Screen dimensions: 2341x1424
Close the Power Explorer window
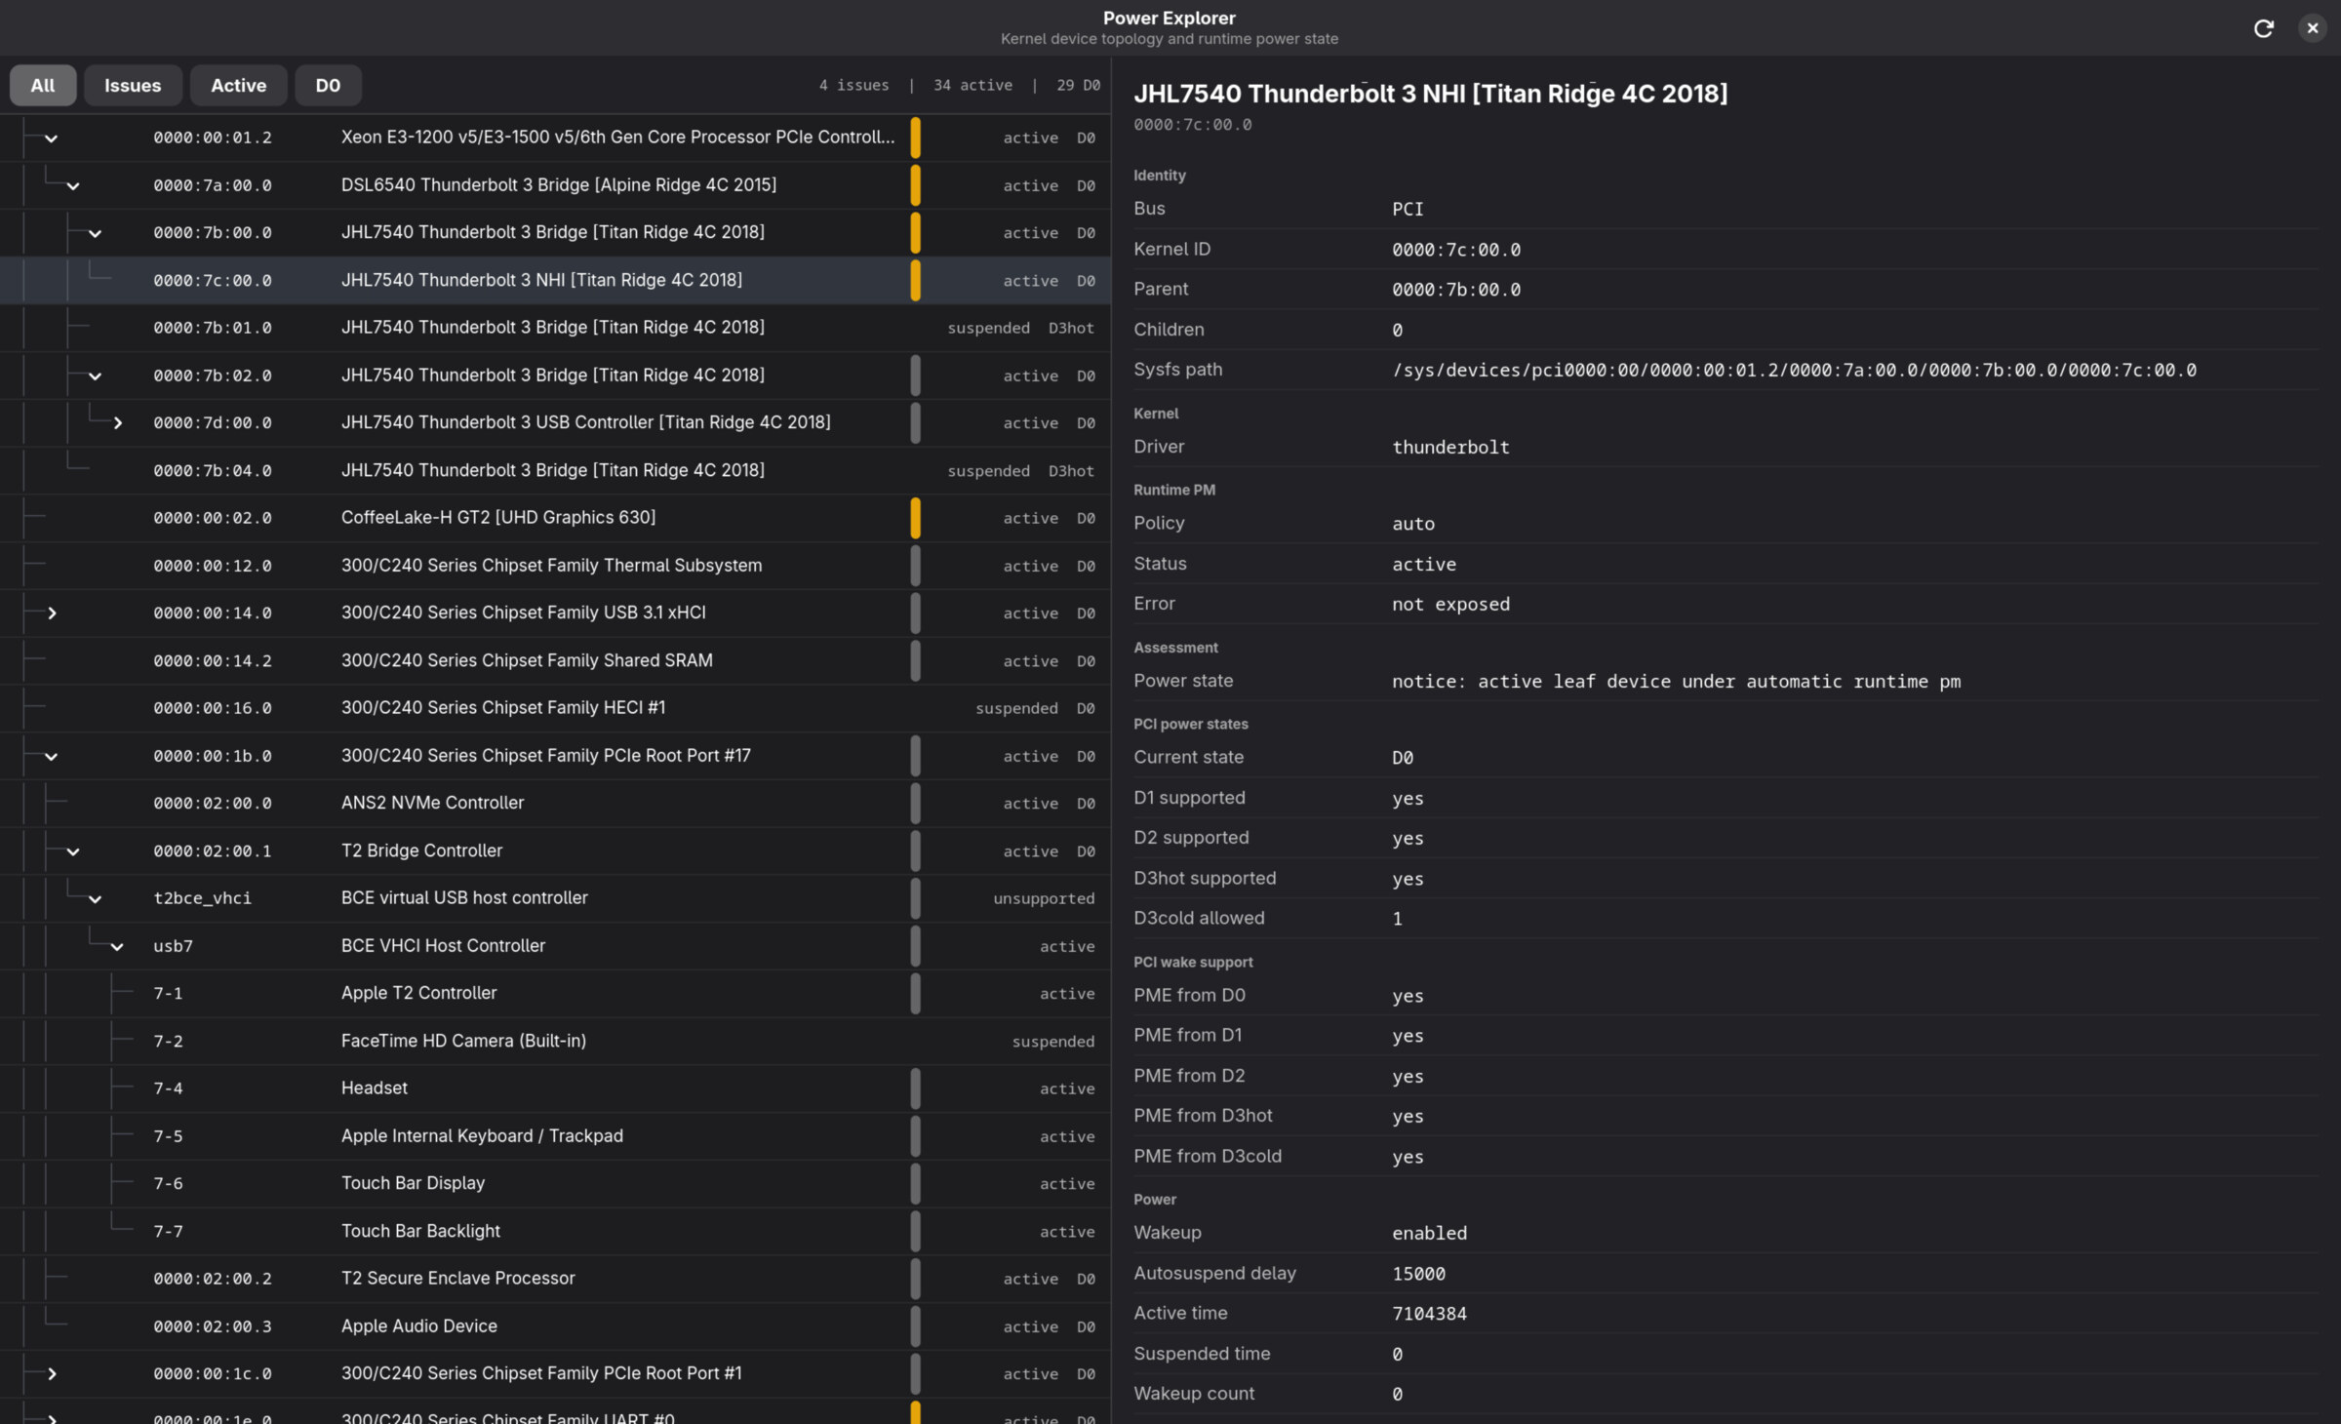2313,28
